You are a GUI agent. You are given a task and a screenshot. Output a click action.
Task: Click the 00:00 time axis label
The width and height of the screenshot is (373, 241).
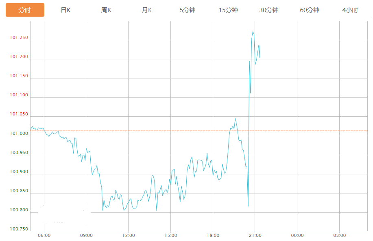[297, 235]
